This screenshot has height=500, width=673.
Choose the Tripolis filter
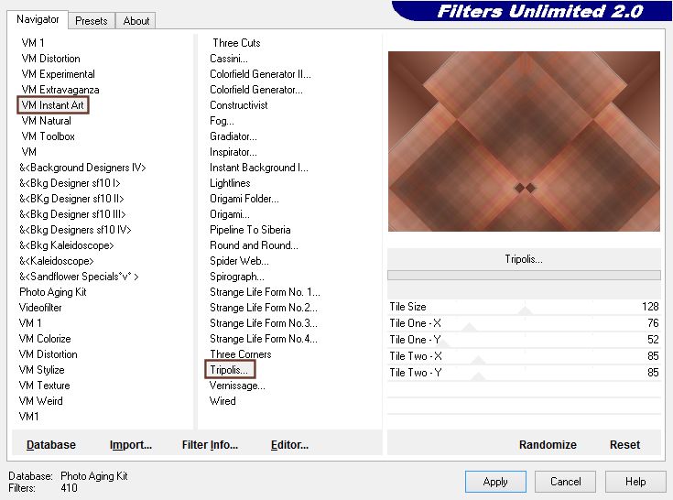[230, 370]
